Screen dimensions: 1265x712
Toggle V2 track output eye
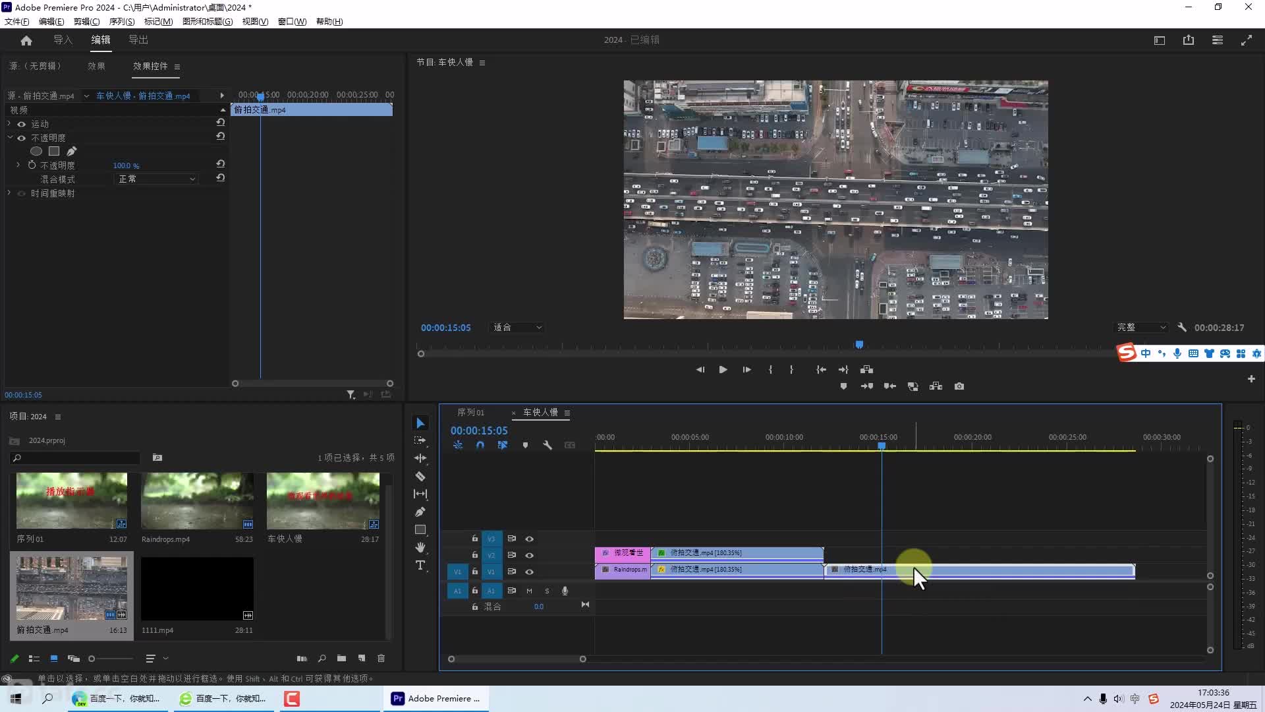click(529, 556)
